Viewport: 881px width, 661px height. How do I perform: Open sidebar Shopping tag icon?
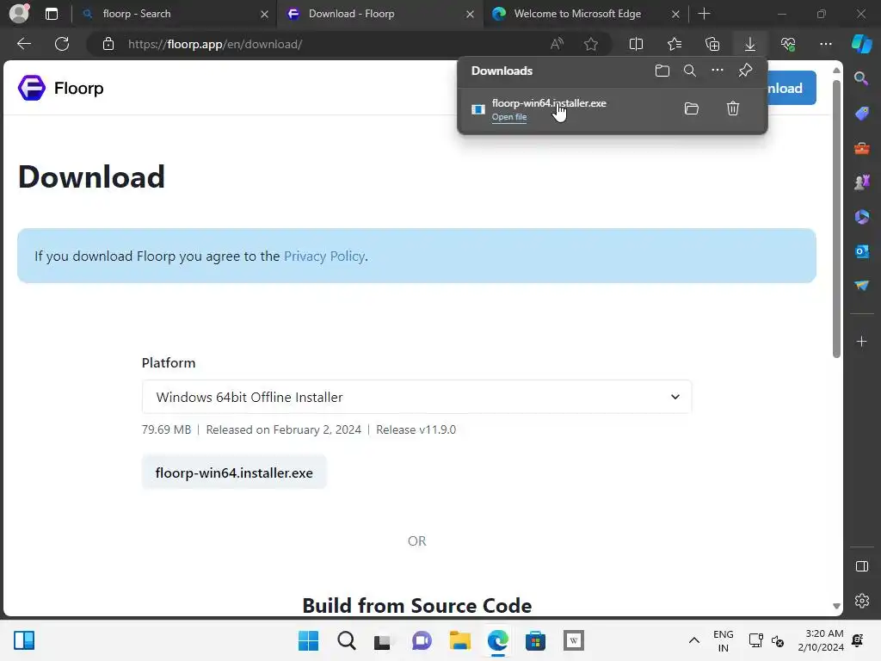pos(860,113)
